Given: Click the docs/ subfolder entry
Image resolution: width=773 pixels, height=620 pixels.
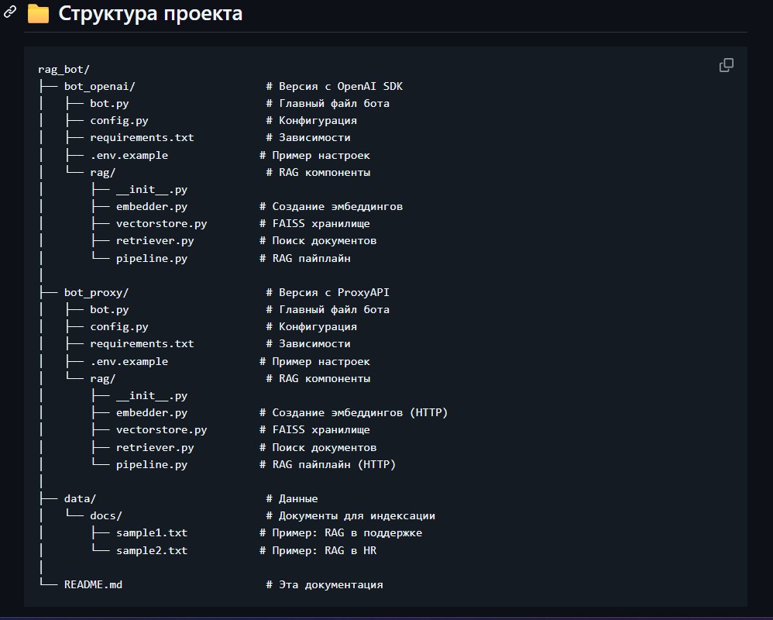Looking at the screenshot, I should click(106, 515).
